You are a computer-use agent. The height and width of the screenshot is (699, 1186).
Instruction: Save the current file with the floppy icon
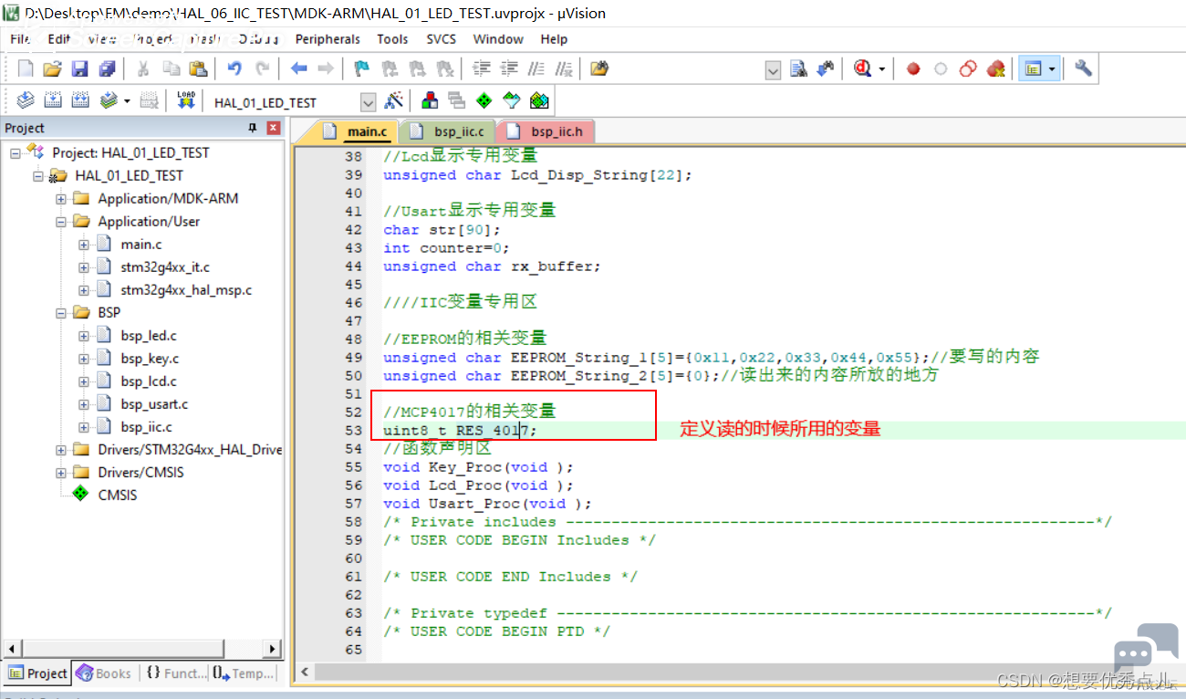click(x=80, y=68)
